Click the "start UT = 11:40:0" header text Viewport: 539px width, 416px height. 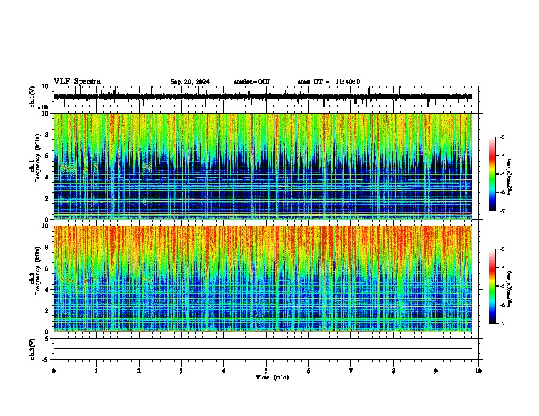pos(329,82)
